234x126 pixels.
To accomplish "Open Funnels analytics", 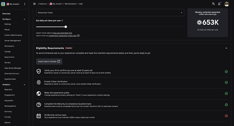I will (7, 117).
